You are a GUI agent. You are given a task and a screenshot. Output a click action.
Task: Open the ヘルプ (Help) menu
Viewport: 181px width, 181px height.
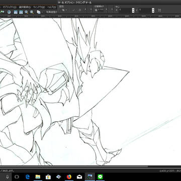click(x=52, y=7)
